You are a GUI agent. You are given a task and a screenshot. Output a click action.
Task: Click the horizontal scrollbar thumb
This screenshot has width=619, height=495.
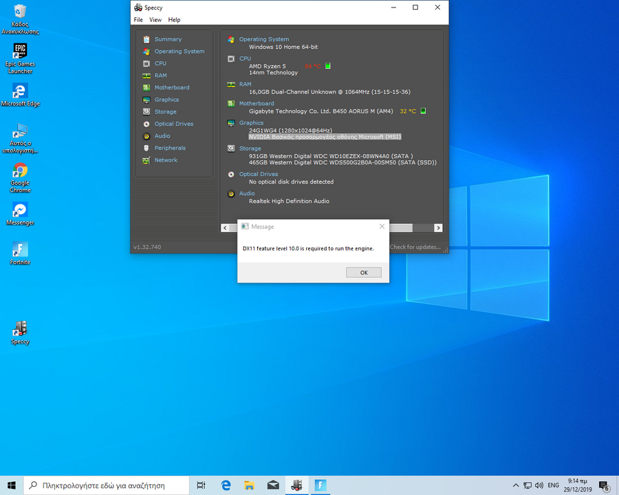coord(401,228)
